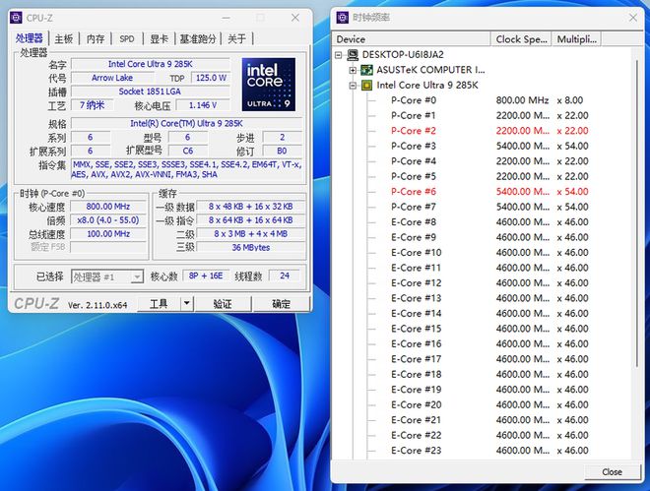650x491 pixels.
Task: Minimize the CPU-Z window
Action: pyautogui.click(x=227, y=18)
